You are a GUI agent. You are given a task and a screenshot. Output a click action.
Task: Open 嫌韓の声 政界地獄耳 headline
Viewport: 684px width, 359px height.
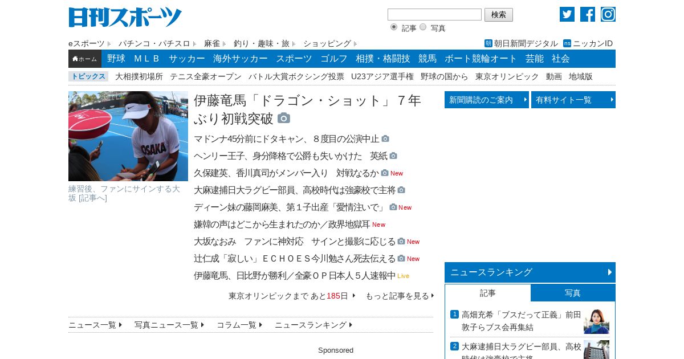[282, 224]
